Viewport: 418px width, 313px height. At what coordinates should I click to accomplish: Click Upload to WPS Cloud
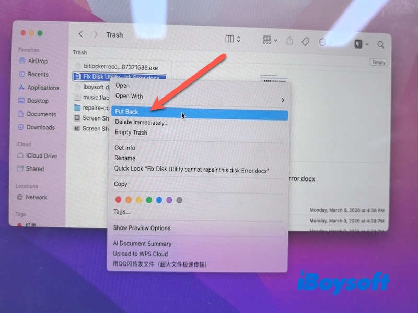pyautogui.click(x=141, y=254)
